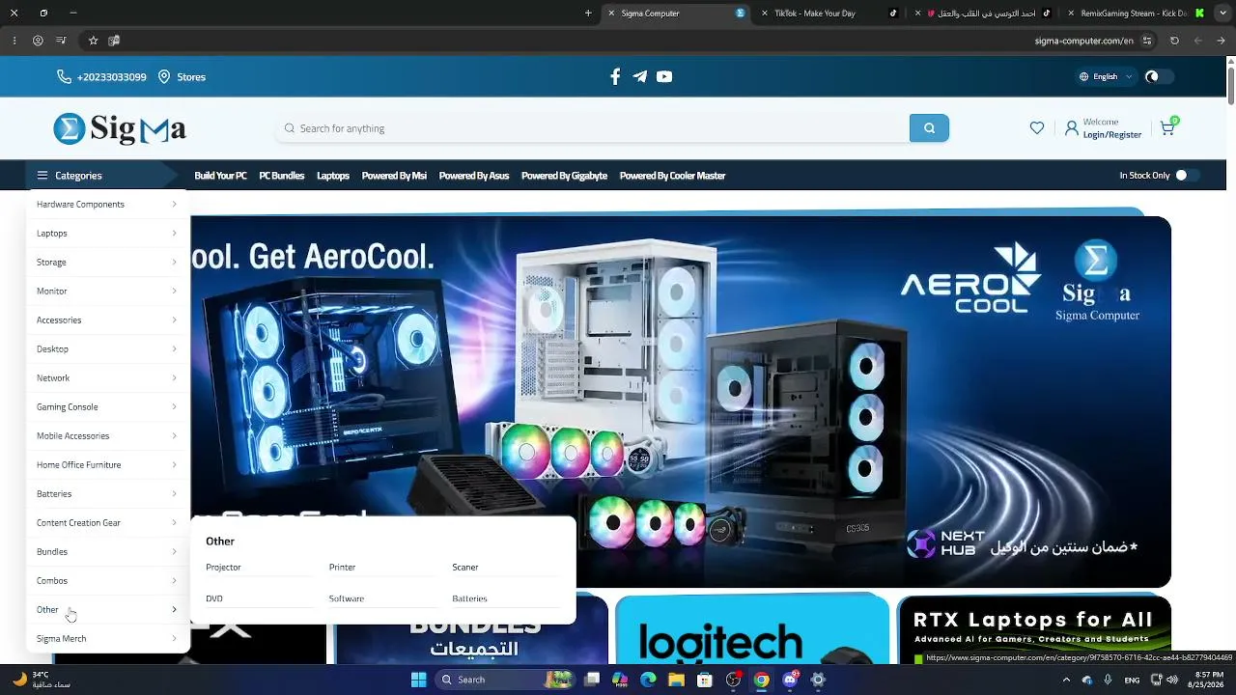1236x695 pixels.
Task: Bookmark this page with the star icon
Action: coord(93,41)
